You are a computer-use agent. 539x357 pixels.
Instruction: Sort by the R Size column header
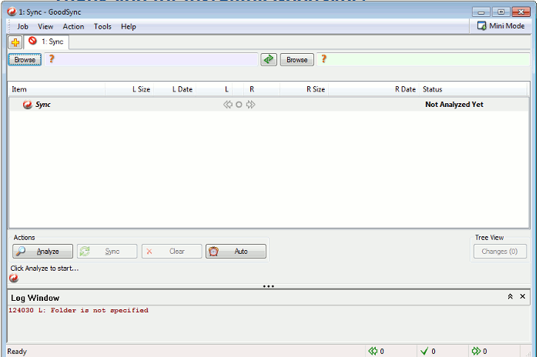304,89
